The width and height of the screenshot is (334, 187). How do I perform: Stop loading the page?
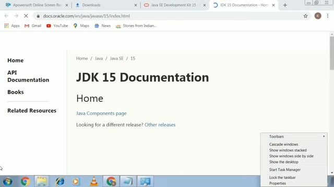coord(26,16)
